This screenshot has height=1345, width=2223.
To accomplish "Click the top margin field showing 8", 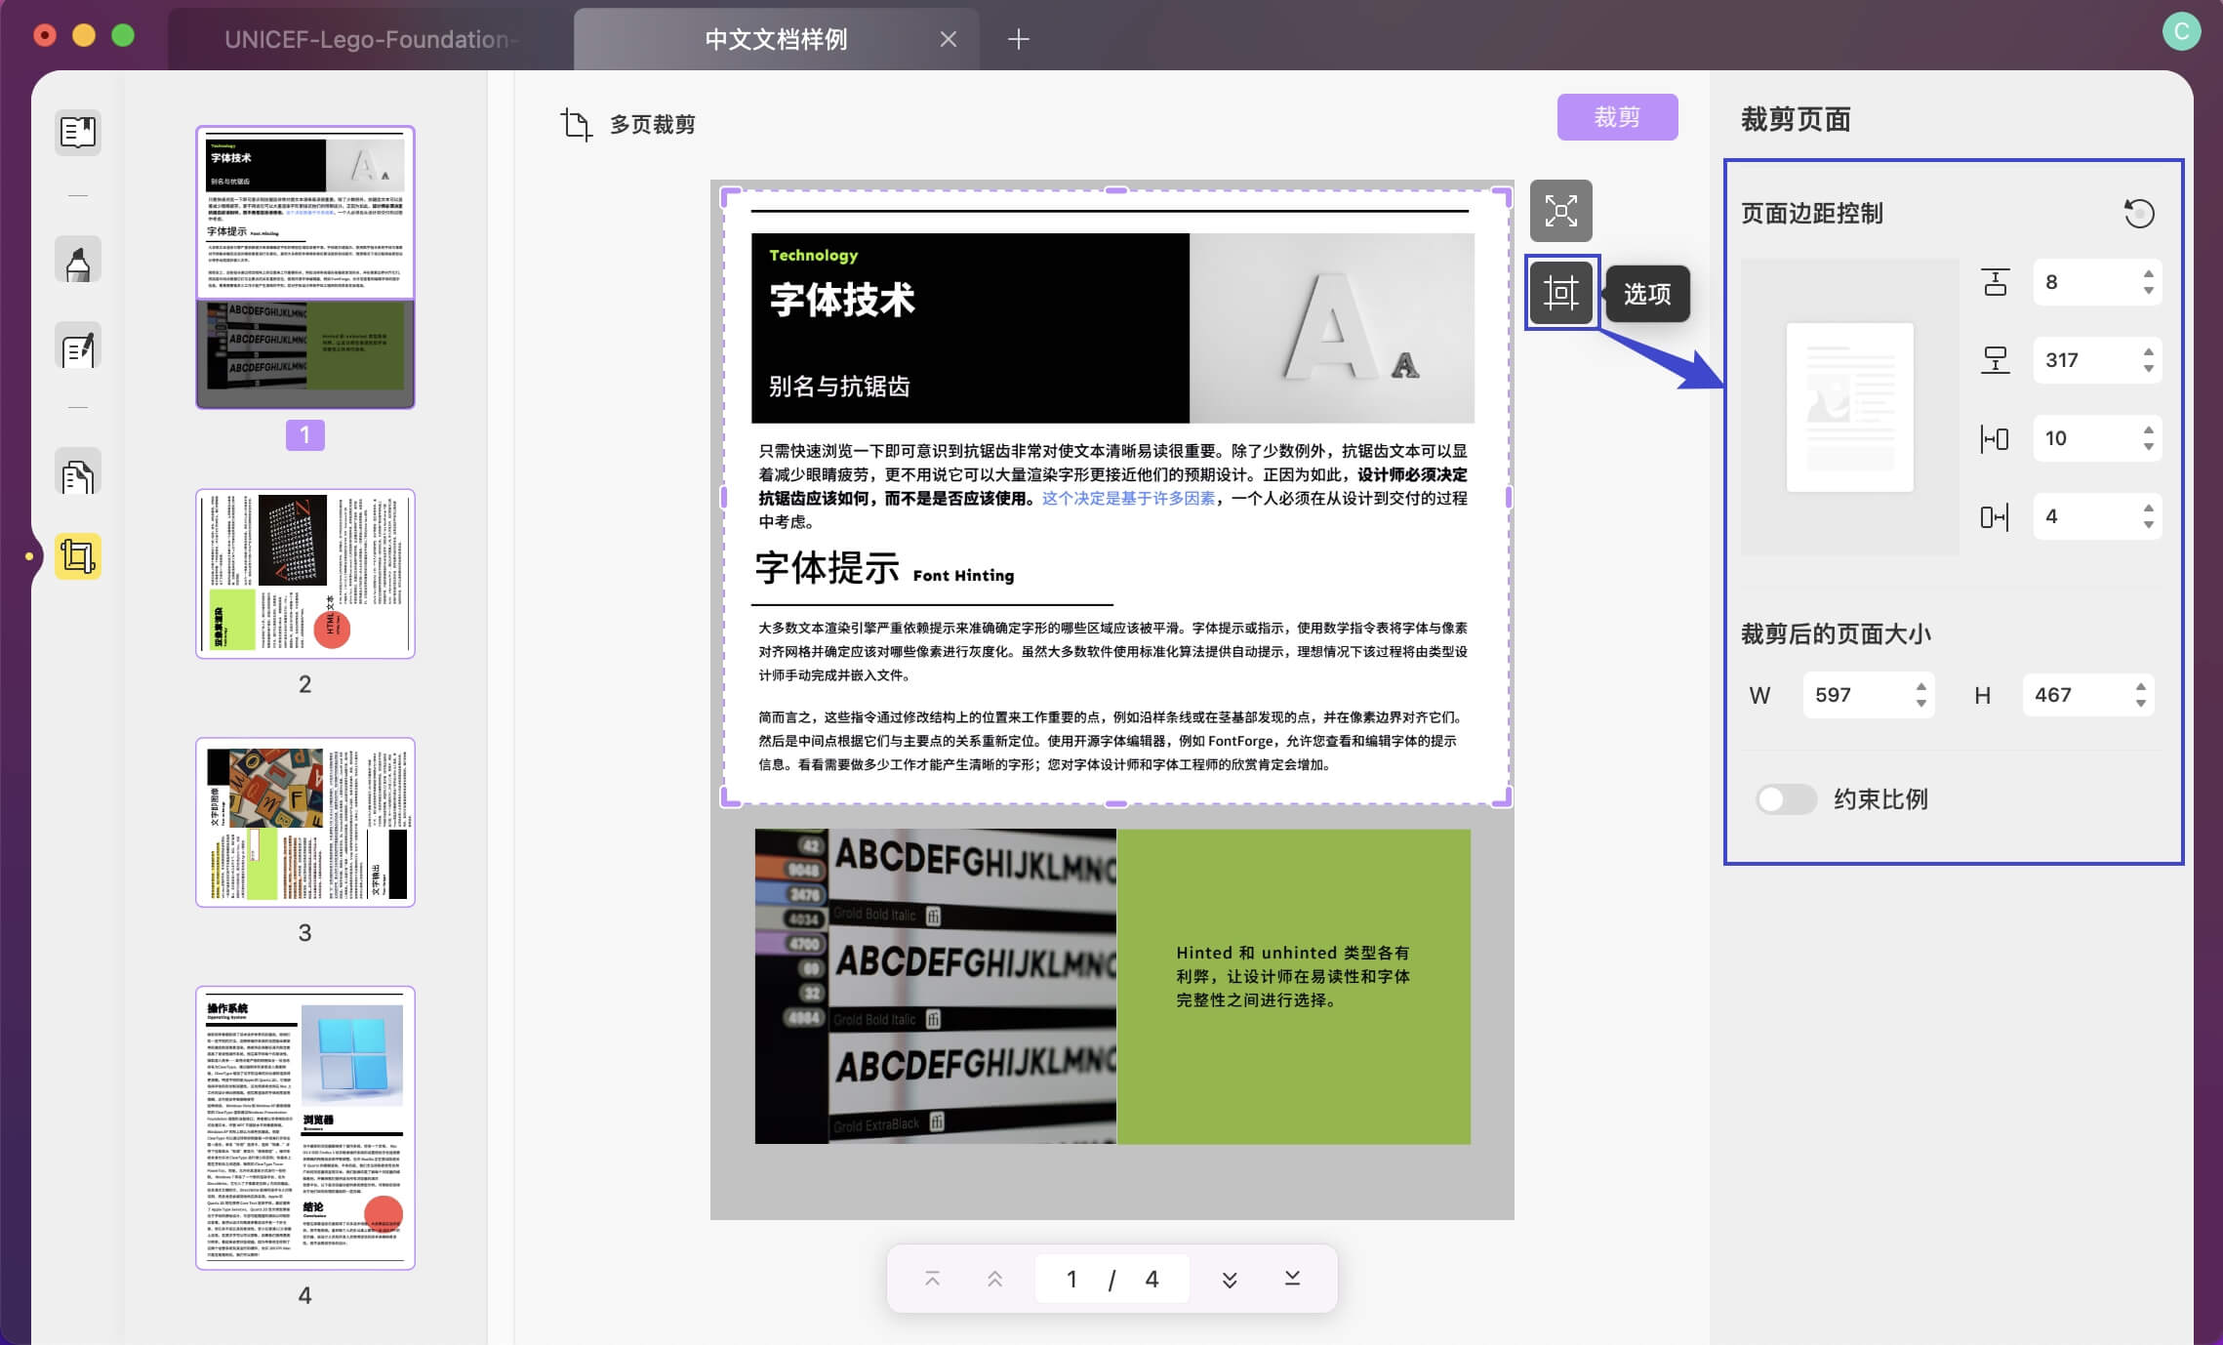I will point(2096,282).
